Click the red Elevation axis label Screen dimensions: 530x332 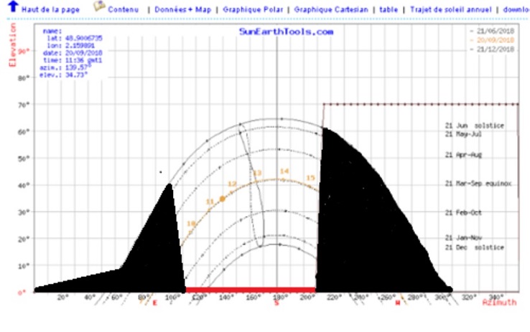click(x=12, y=45)
